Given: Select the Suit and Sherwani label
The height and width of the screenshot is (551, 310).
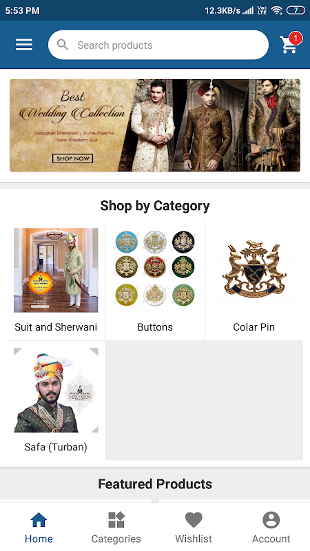Looking at the screenshot, I should click(56, 327).
